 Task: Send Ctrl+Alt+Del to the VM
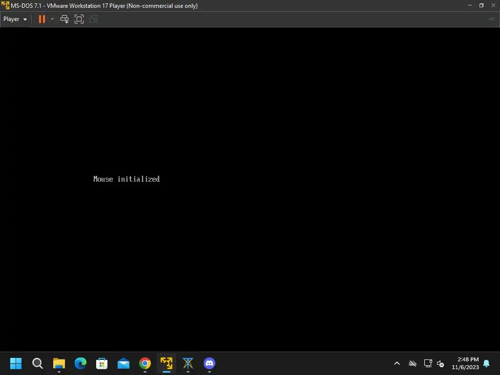click(64, 19)
